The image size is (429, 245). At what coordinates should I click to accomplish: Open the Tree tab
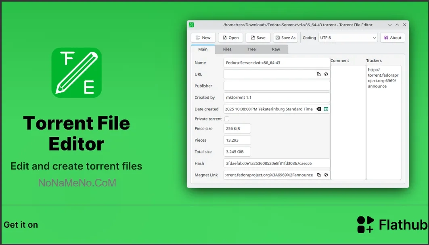[251, 49]
